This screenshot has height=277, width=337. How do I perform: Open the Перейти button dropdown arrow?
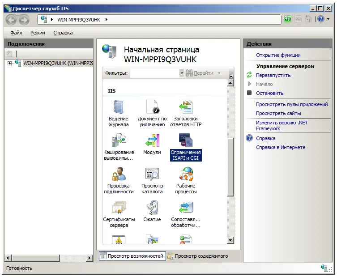[219, 73]
